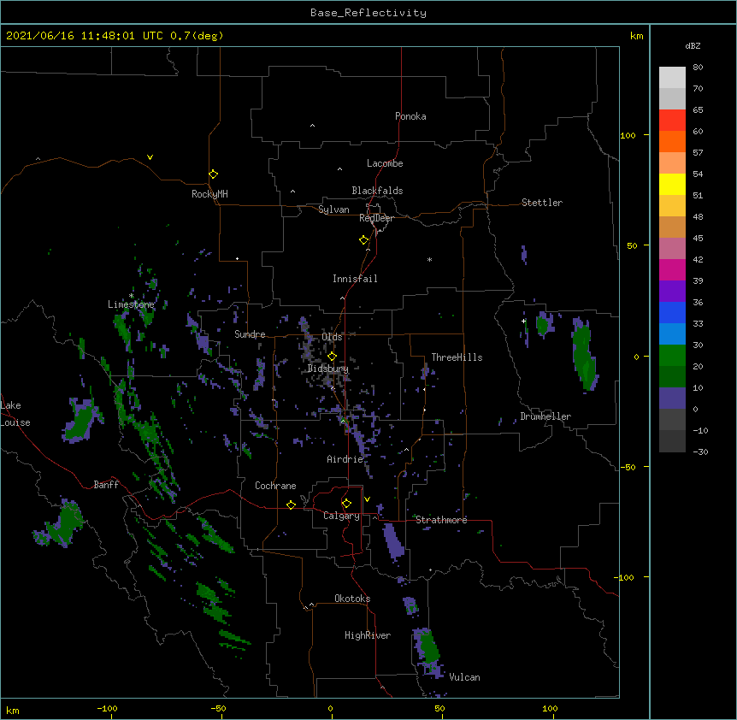The image size is (737, 720).
Task: Click the green 30 dBZ legend swatch
Action: [672, 356]
